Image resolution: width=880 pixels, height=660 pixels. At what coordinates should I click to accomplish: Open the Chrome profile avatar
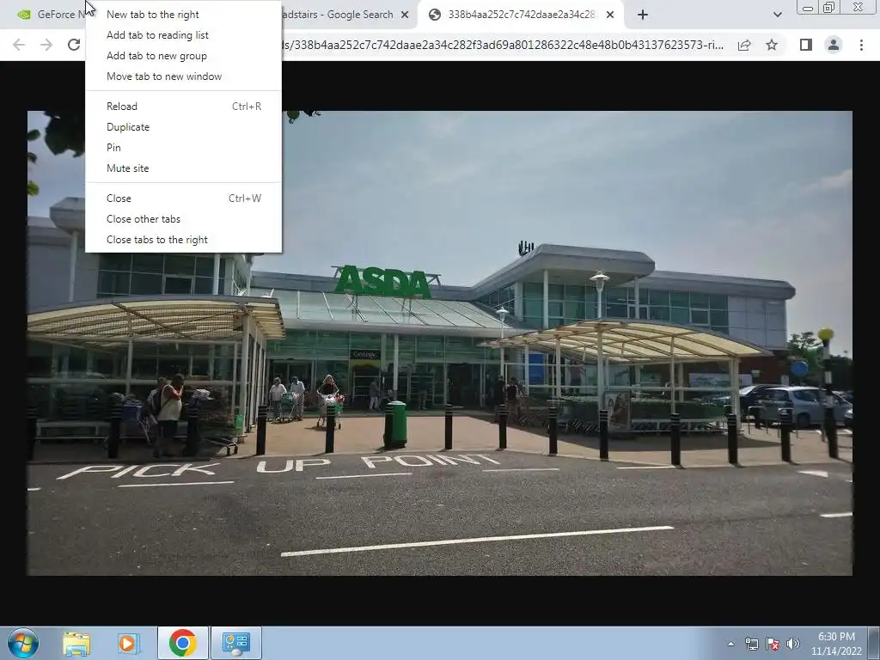pyautogui.click(x=834, y=45)
